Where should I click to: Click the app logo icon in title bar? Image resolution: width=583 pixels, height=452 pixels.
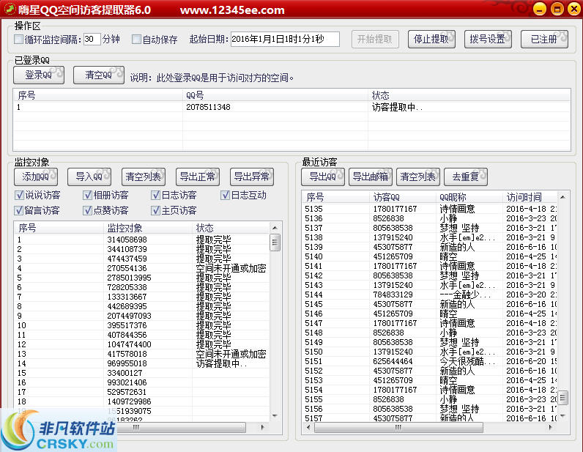coord(10,9)
